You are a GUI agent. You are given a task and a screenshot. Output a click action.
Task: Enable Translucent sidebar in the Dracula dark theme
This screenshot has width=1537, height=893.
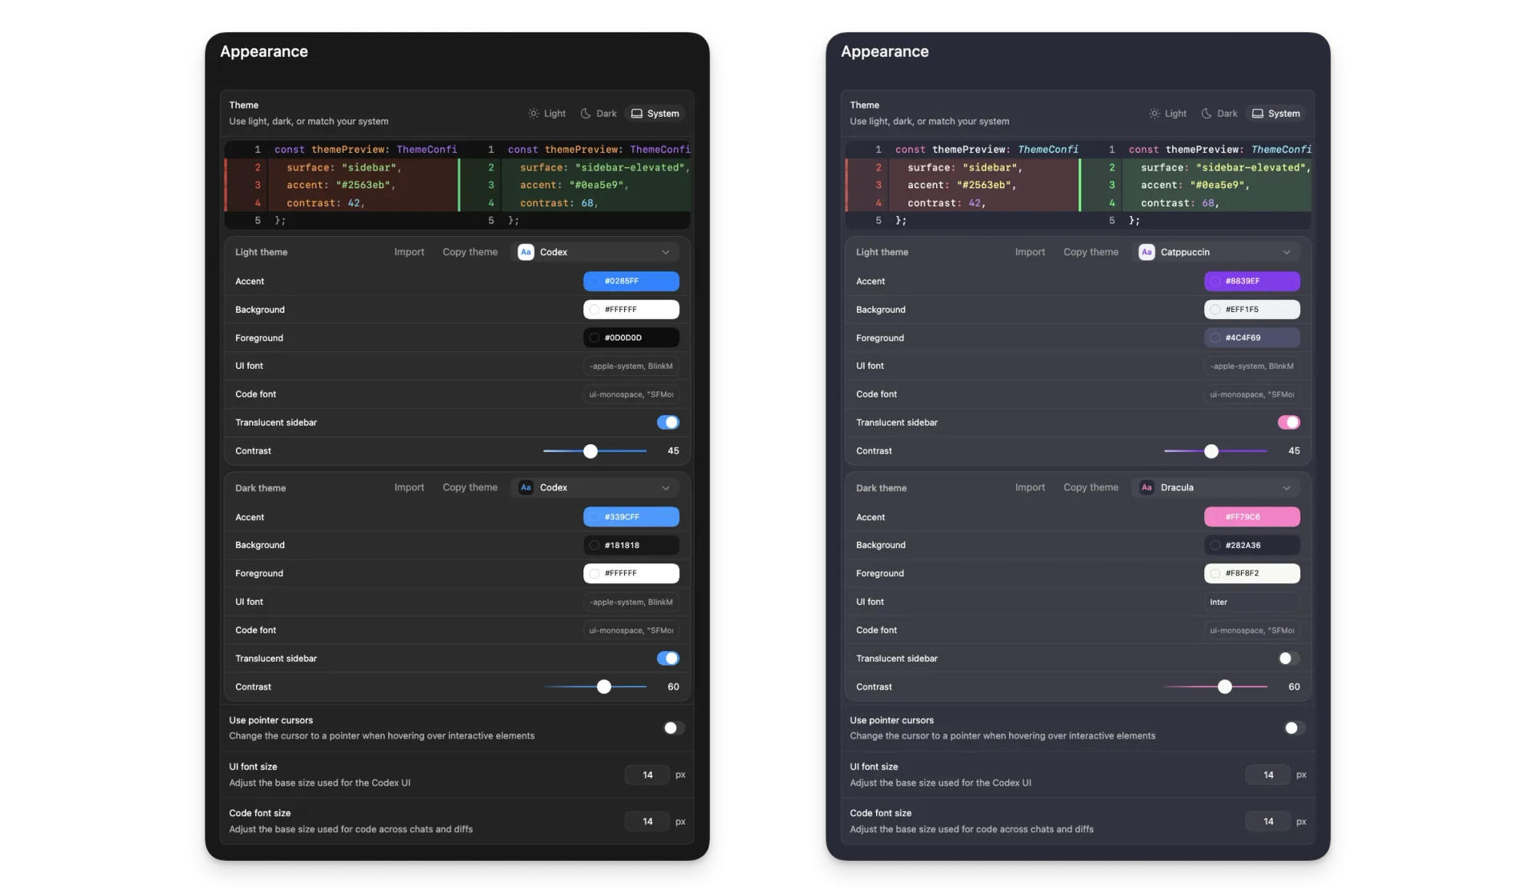pyautogui.click(x=1290, y=658)
